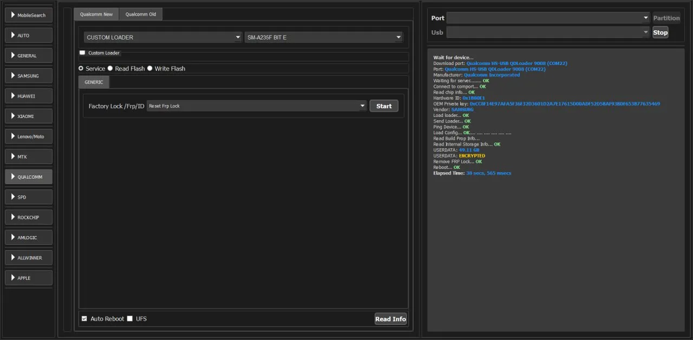Open the ALLWINNER sidebar section
Viewport: 693px width, 340px height.
coord(29,258)
